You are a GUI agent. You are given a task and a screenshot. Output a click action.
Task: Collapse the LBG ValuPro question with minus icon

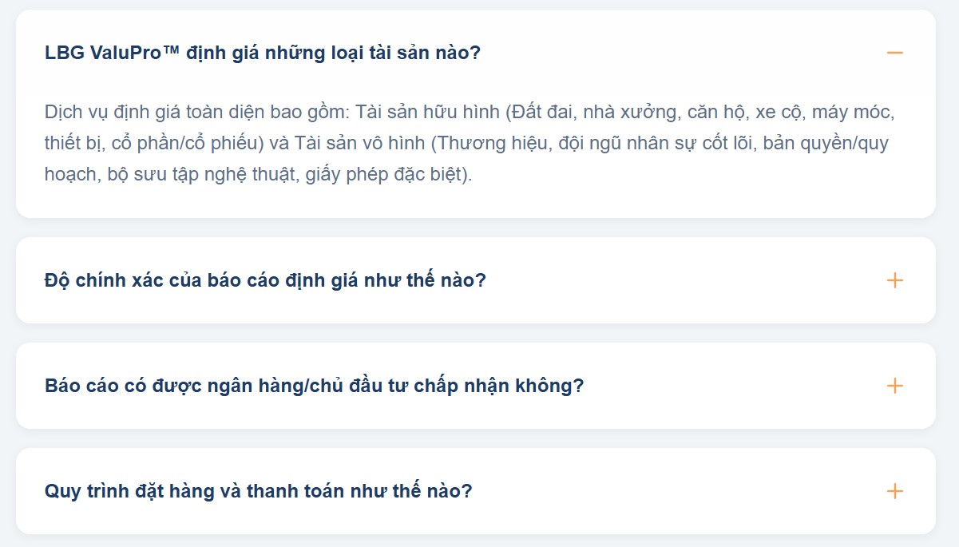[x=894, y=53]
